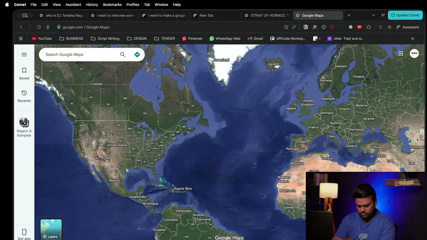Click the United States label on the map
Image resolution: width=427 pixels, height=240 pixels.
117,145
